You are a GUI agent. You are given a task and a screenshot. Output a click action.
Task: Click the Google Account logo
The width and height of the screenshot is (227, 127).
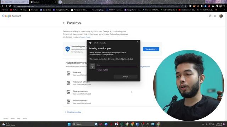click(x=12, y=16)
